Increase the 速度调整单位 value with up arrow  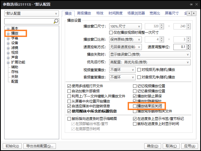(188, 46)
